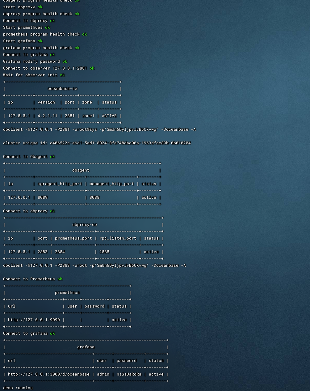This screenshot has width=310, height=391.
Task: Click the active status in the grafana table
Action: pyautogui.click(x=156, y=374)
